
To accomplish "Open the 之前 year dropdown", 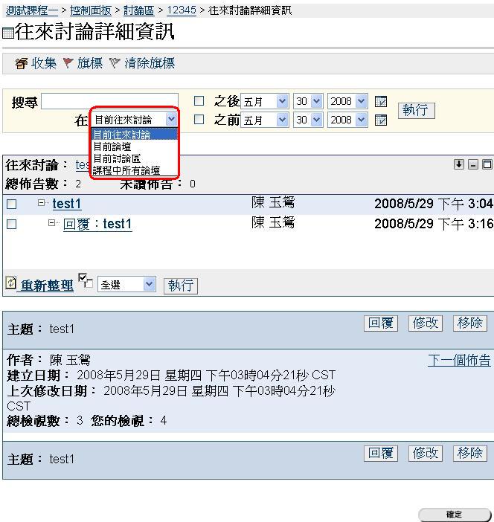I will (x=347, y=120).
